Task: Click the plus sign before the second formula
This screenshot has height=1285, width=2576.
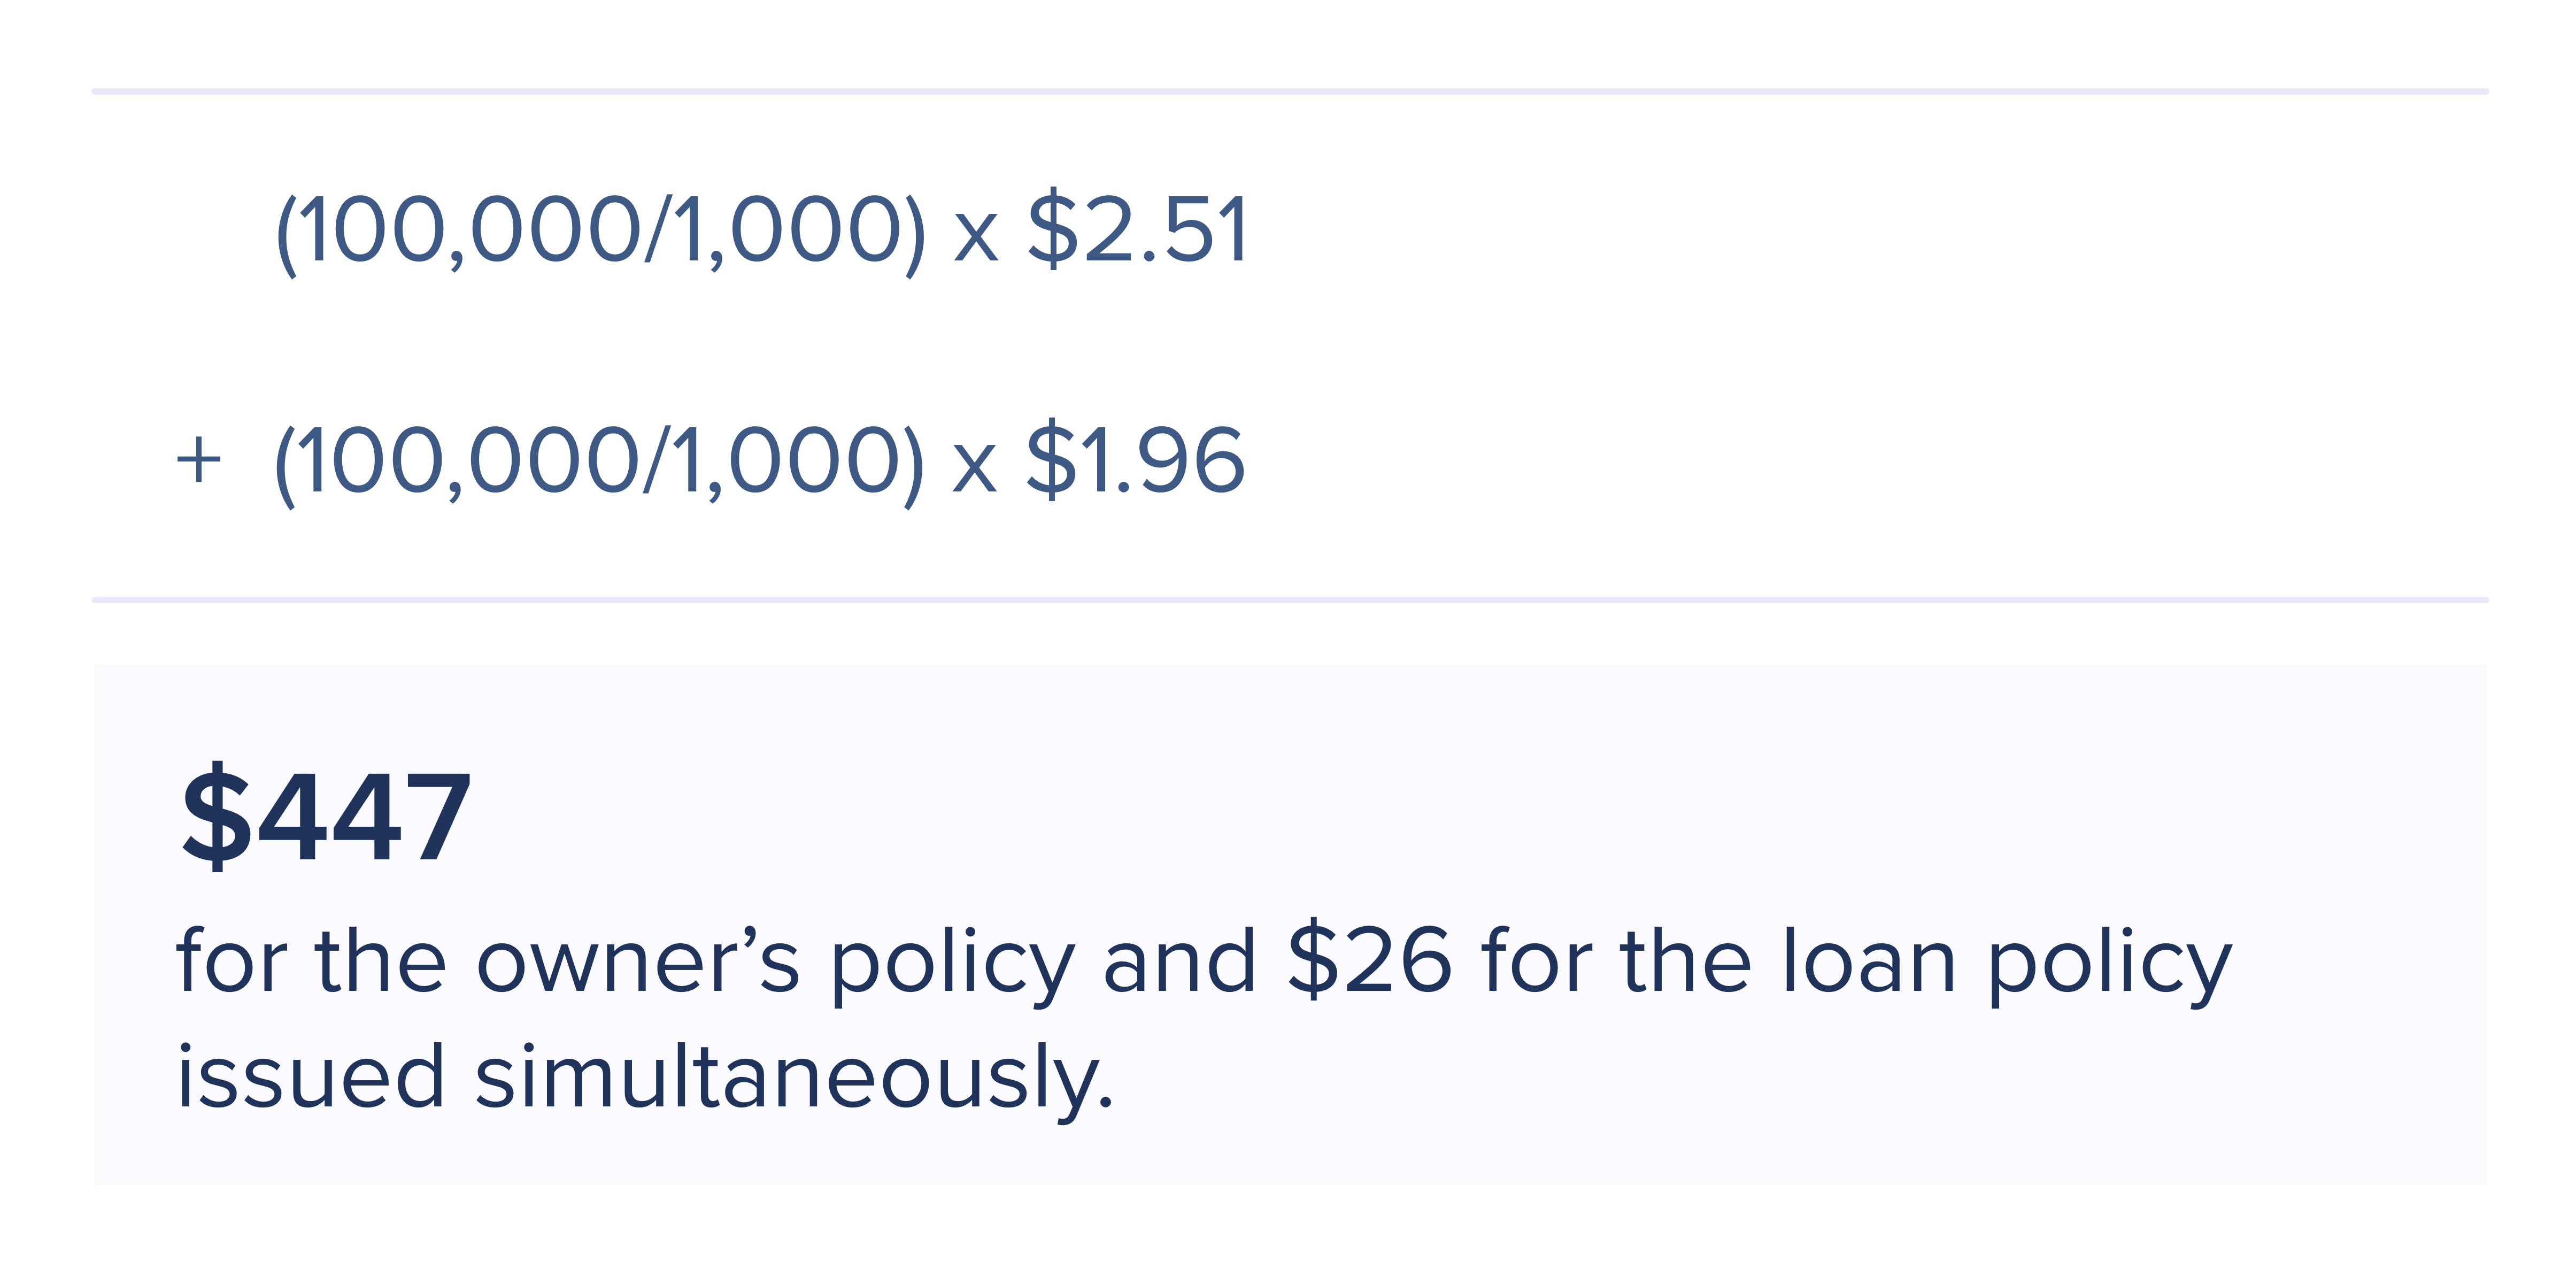Action: pyautogui.click(x=198, y=461)
